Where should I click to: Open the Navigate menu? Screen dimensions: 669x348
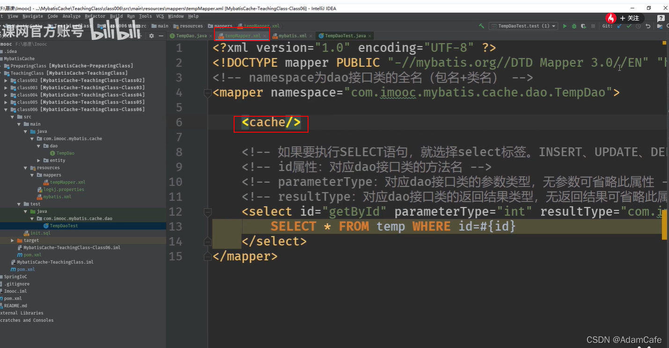click(x=33, y=16)
